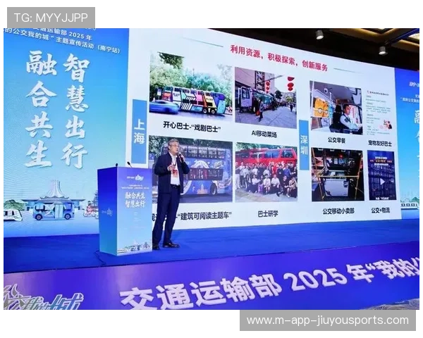Viewport: 423px width, 338px height.
Task: Click the 公交早餐 caption
Action: point(336,140)
